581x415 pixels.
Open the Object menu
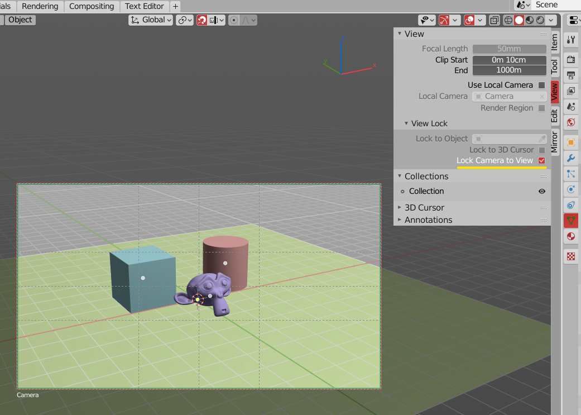point(20,20)
